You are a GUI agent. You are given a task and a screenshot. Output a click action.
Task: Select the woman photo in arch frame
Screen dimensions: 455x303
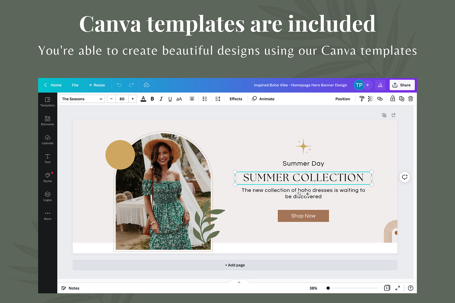tap(163, 192)
